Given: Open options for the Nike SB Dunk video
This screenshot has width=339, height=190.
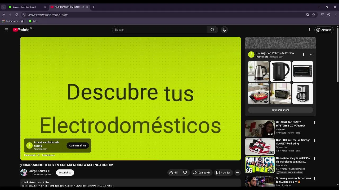Looking at the screenshot, I should [x=315, y=141].
